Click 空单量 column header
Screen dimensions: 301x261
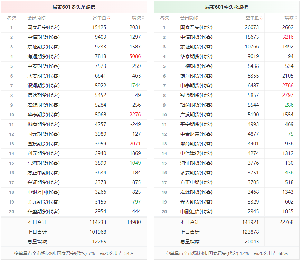[x=252, y=18]
